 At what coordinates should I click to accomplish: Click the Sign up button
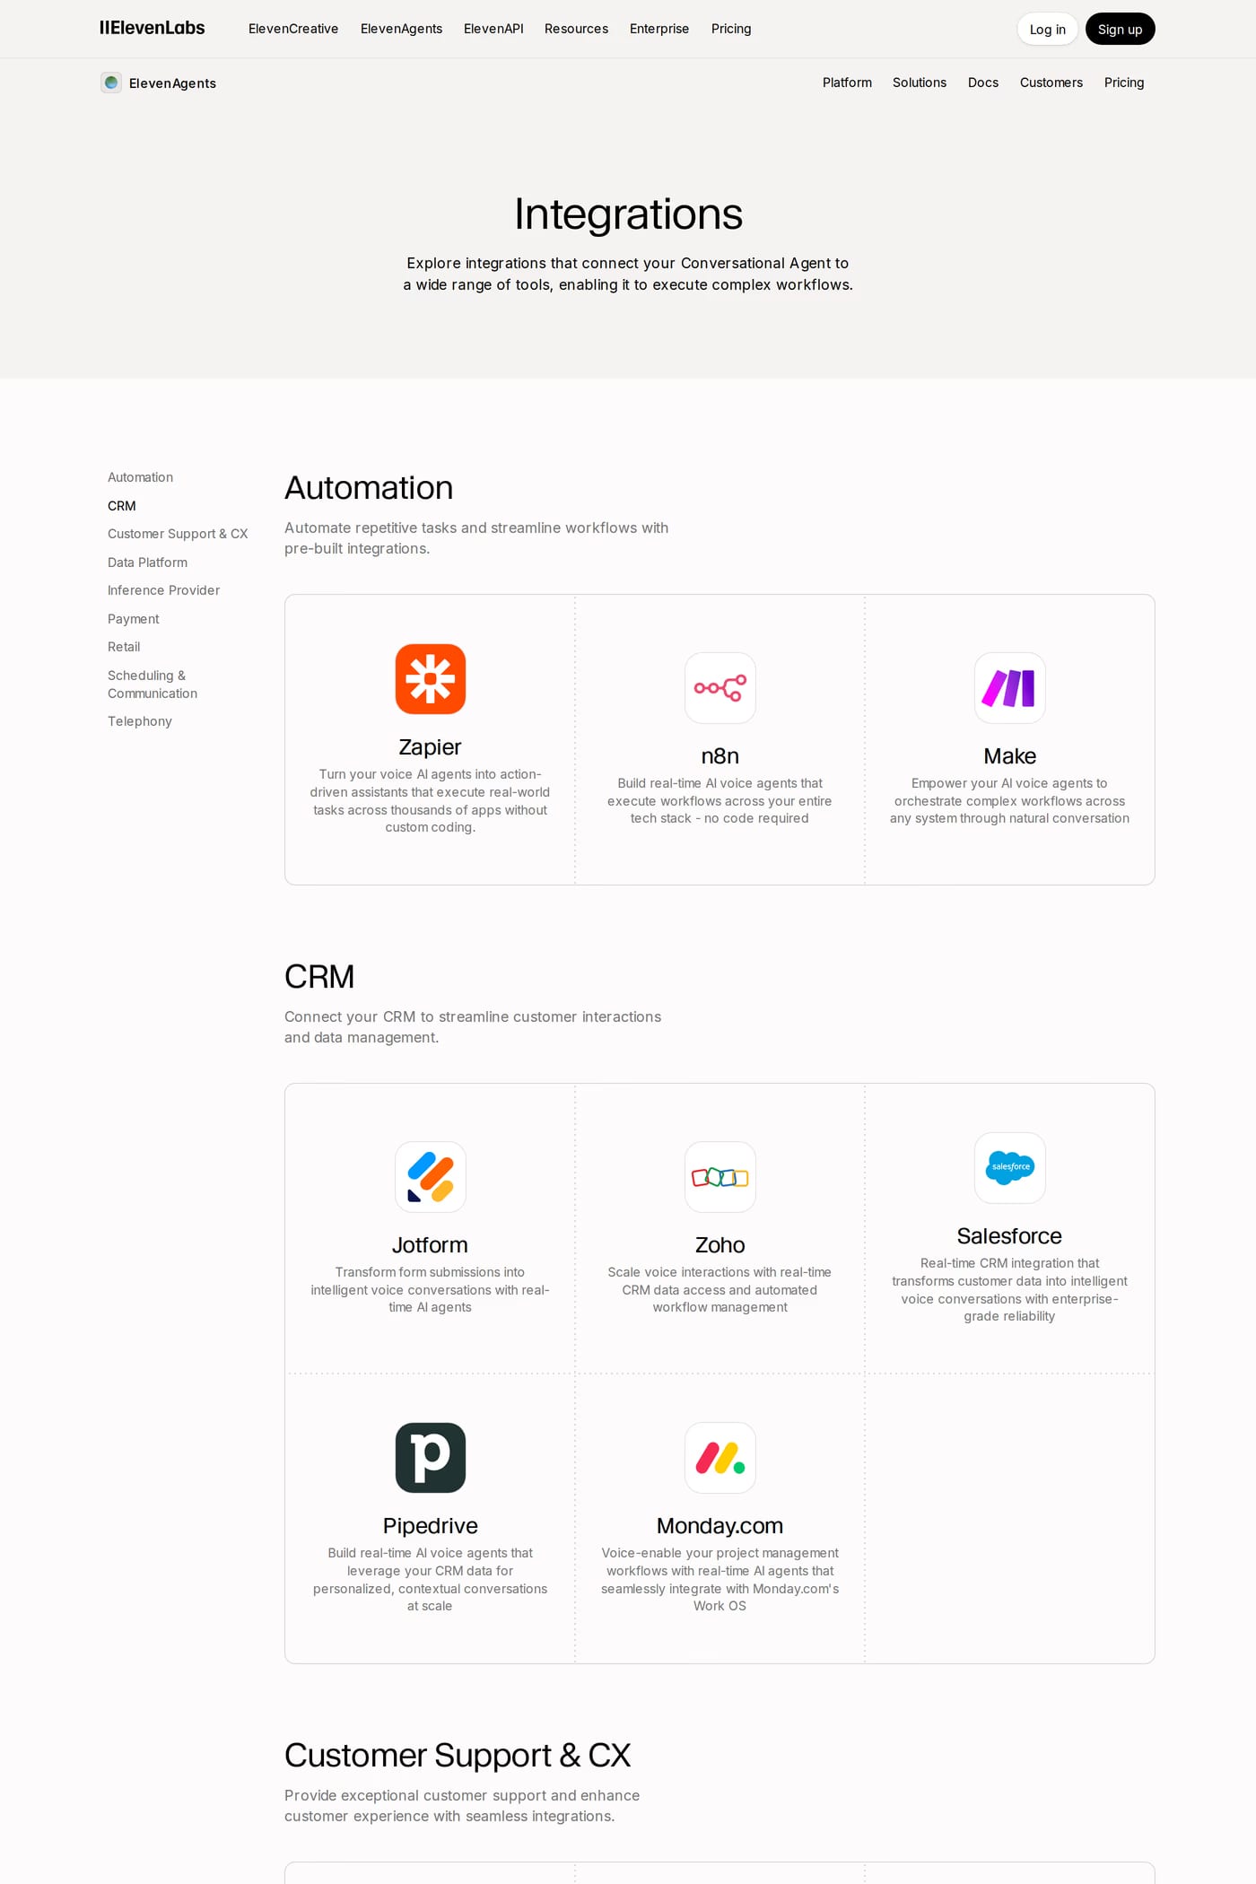click(1121, 29)
